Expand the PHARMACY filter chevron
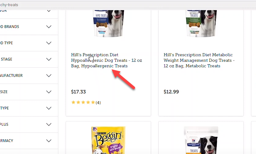 (49, 141)
